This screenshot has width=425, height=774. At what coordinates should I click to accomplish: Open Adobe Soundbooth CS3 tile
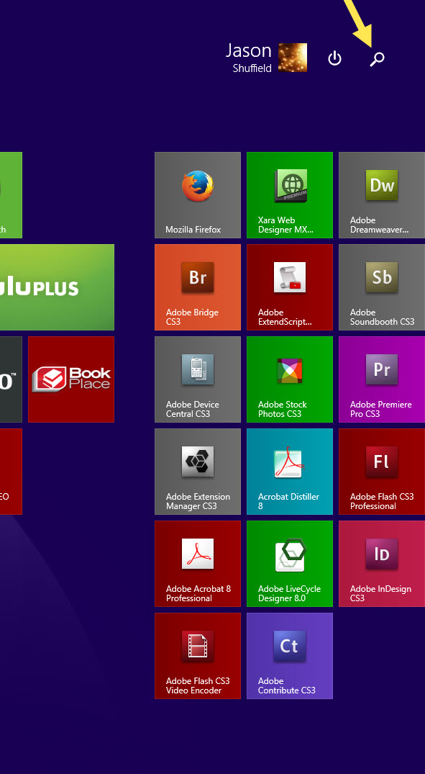click(x=382, y=287)
